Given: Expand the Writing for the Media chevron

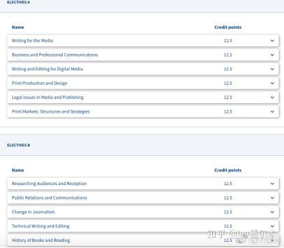Looking at the screenshot, I should [272, 41].
